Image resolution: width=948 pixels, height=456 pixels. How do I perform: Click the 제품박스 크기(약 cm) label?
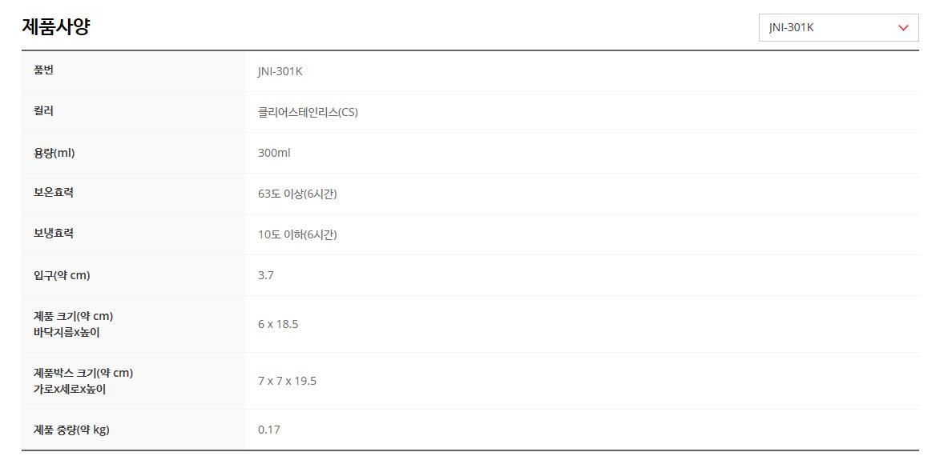pyautogui.click(x=83, y=373)
